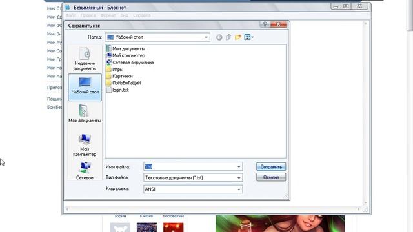Viewport: 413px width, 232px height.
Task: Click the Сохранить button
Action: click(271, 167)
